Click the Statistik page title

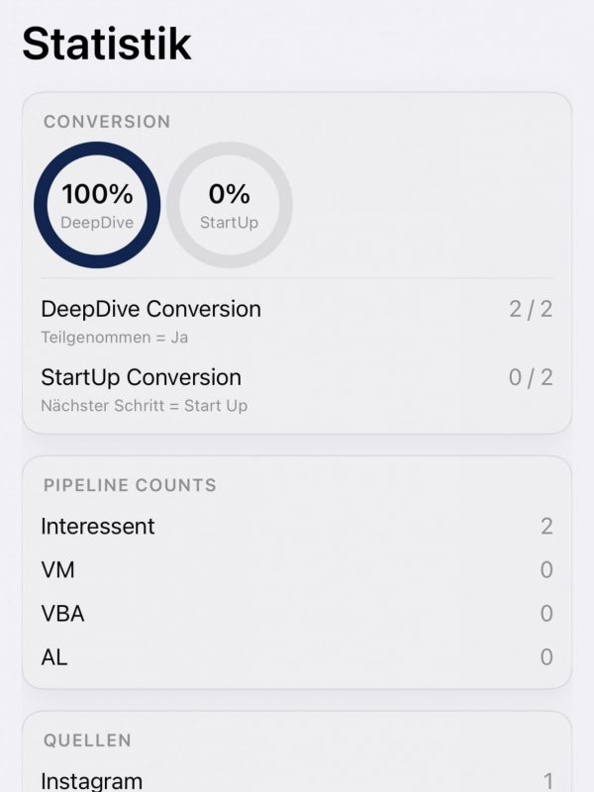coord(107,45)
